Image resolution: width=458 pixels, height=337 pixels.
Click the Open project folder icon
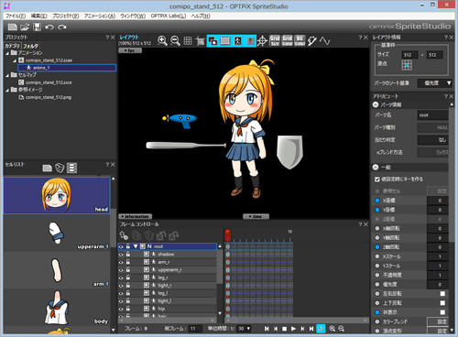coord(25,27)
